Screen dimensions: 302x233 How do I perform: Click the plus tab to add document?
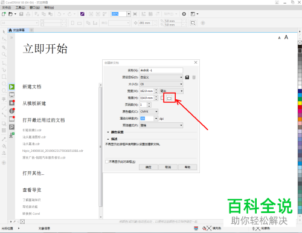click(31, 30)
